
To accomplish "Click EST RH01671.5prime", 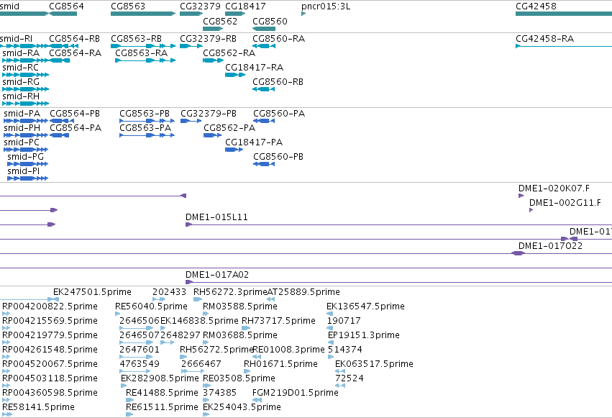I will pyautogui.click(x=280, y=365).
